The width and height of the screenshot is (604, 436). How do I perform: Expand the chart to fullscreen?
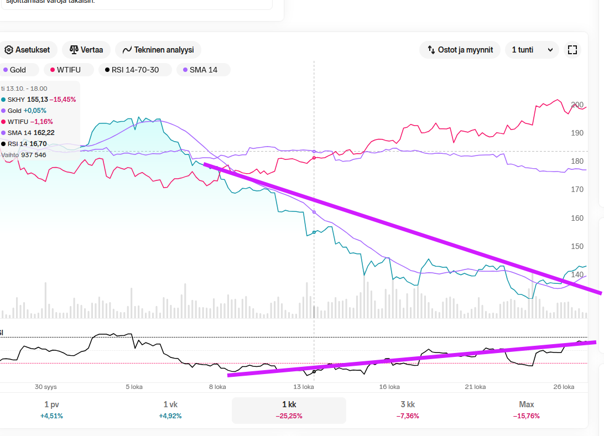tap(572, 50)
